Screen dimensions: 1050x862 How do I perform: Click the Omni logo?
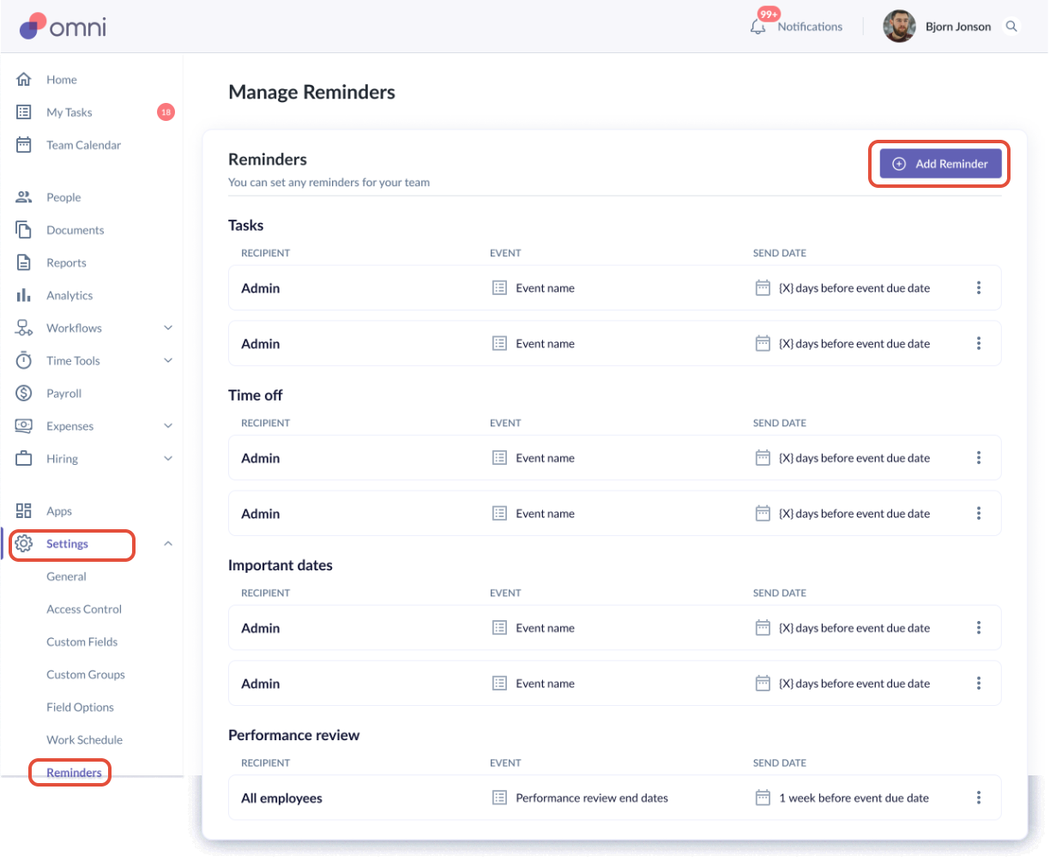click(x=63, y=26)
